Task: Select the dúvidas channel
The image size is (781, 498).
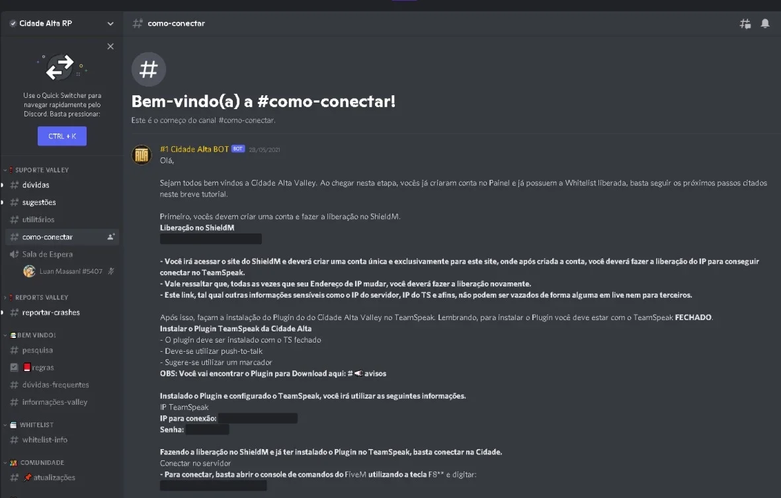Action: [35, 185]
